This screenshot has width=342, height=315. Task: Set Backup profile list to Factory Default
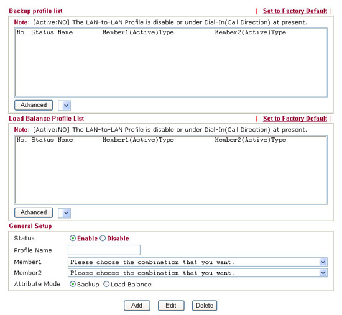coord(295,11)
